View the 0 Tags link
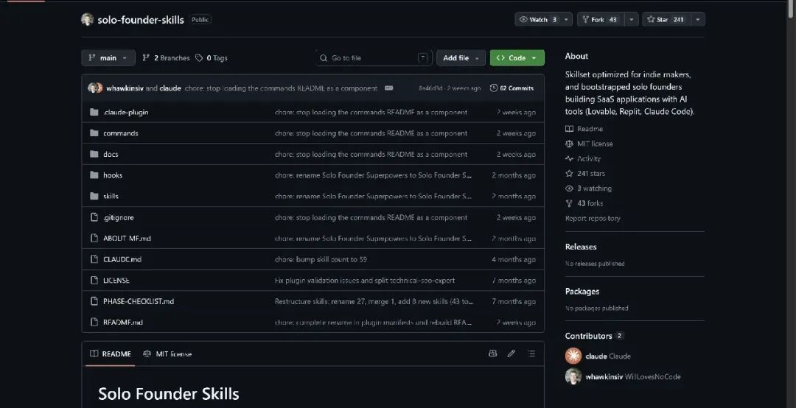Screen dimensions: 796x408 pos(212,58)
